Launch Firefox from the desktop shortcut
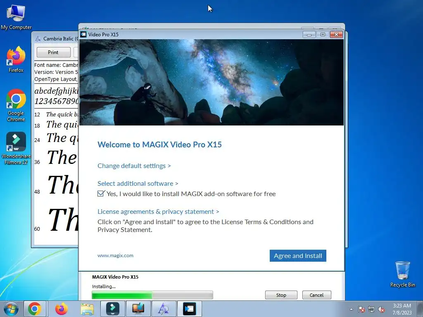423x317 pixels. [16, 59]
